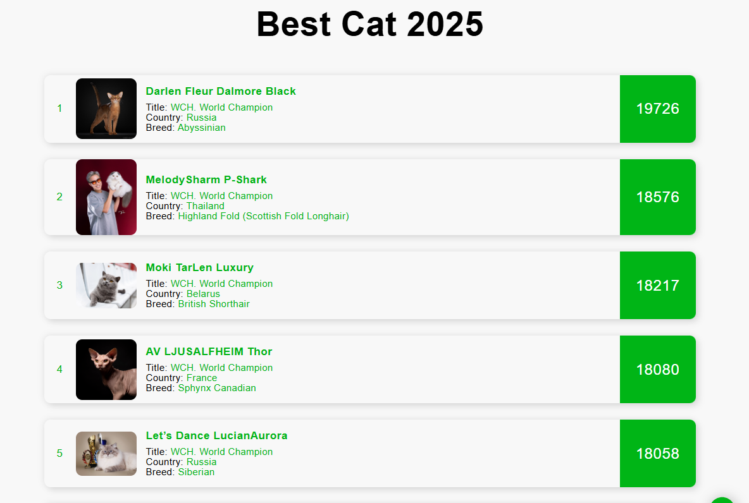Viewport: 749px width, 503px height.
Task: Click the 18058 points panel
Action: pyautogui.click(x=657, y=454)
